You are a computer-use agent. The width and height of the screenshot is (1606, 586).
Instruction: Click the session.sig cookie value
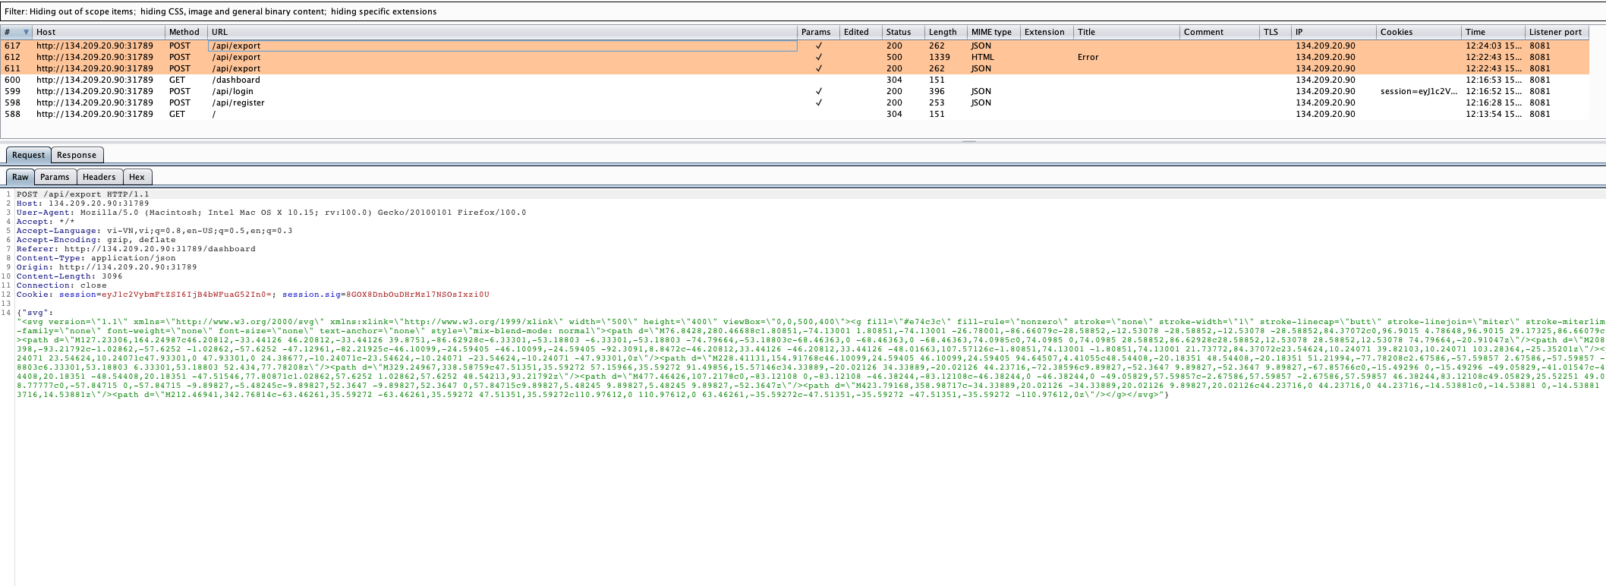point(417,295)
